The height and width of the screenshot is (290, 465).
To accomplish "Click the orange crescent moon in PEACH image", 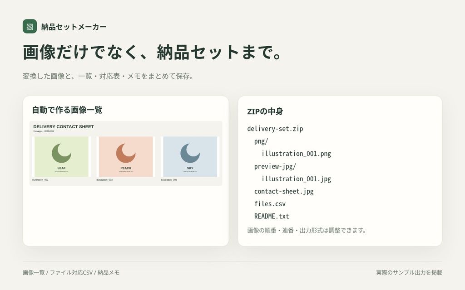I will pos(126,153).
